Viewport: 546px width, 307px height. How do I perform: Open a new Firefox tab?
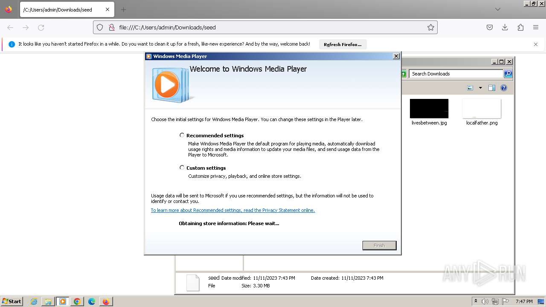tap(123, 9)
